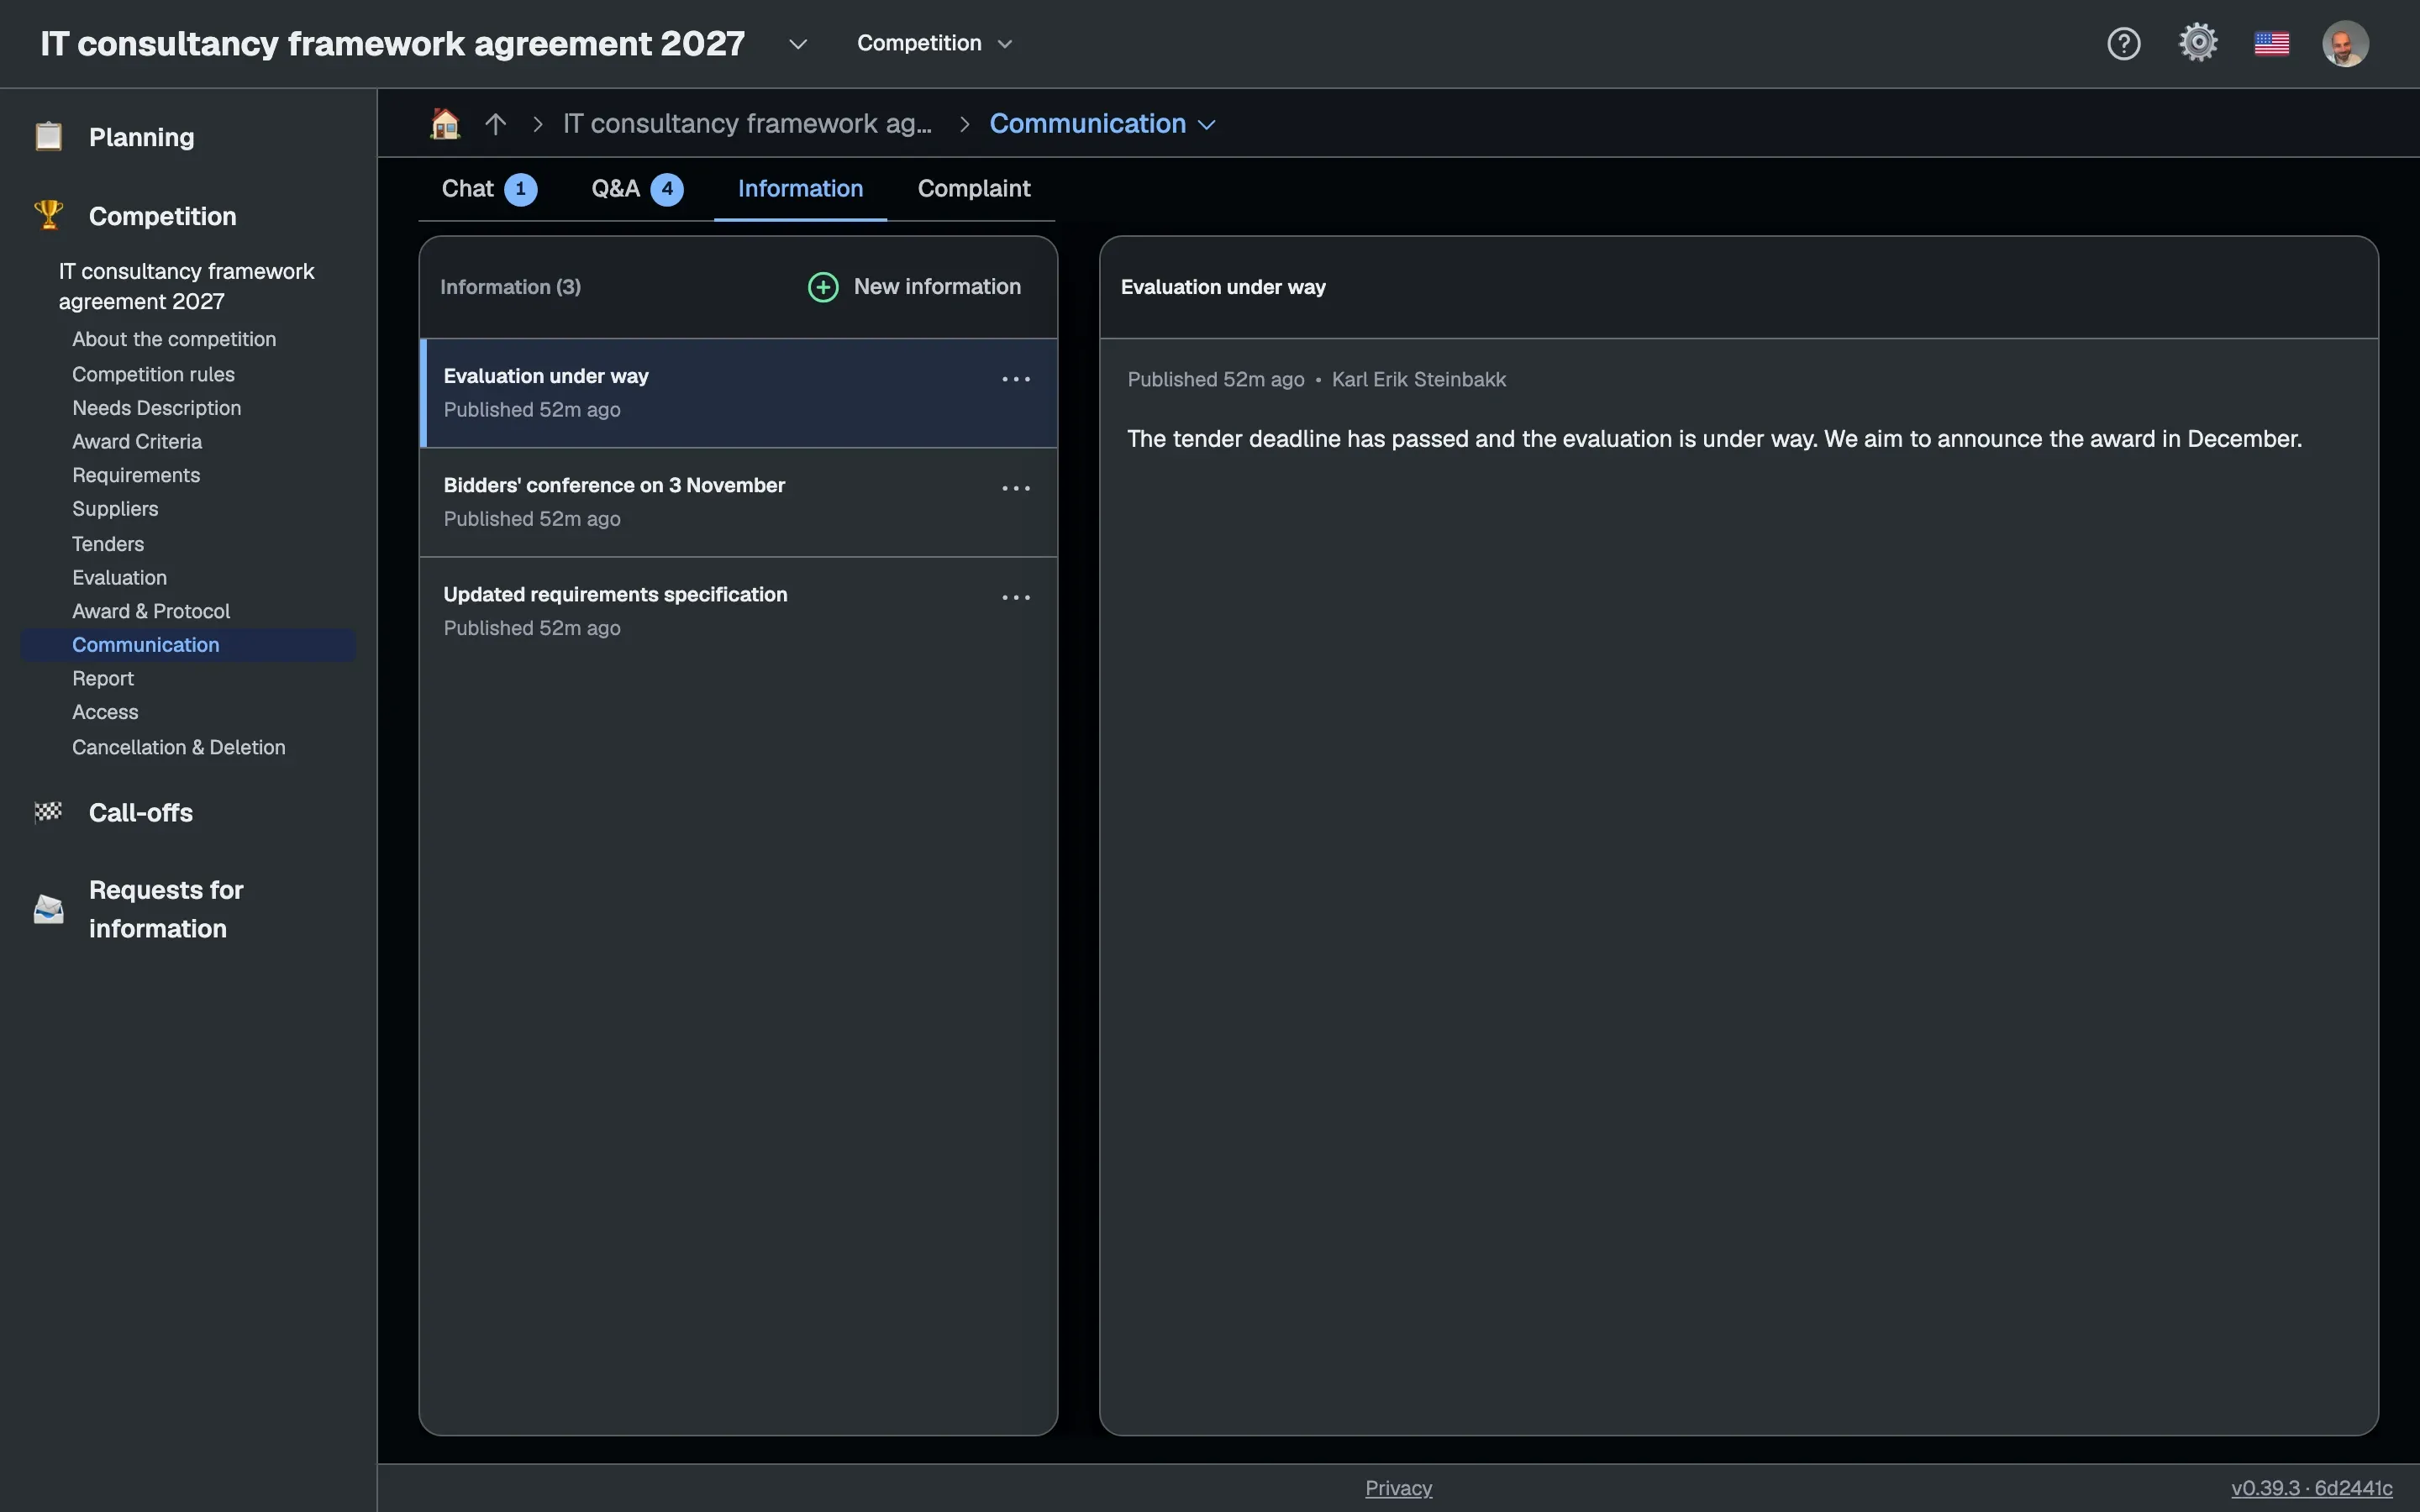Viewport: 2420px width, 1512px height.
Task: Open Cancellation & Deletion in sidebar
Action: 179,747
